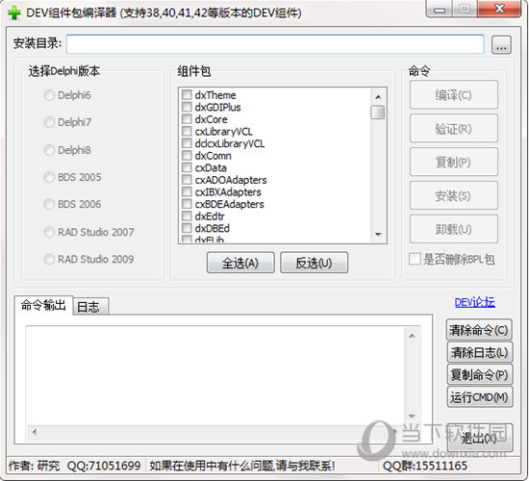
Task: Click the package list scroll-up arrow
Action: coord(378,97)
